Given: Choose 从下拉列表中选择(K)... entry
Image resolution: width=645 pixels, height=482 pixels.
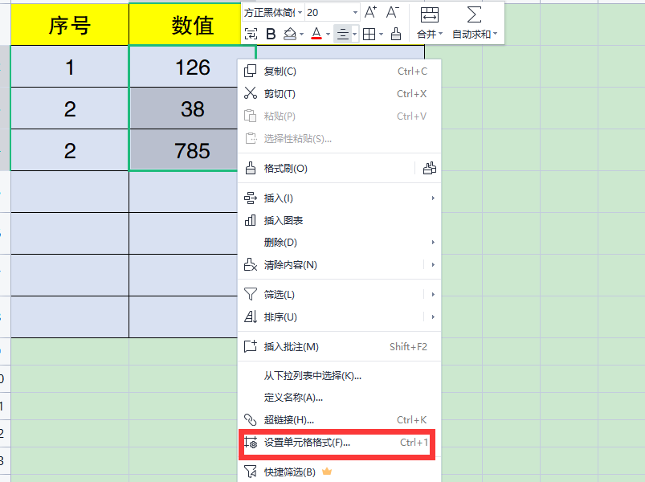Looking at the screenshot, I should [x=339, y=375].
